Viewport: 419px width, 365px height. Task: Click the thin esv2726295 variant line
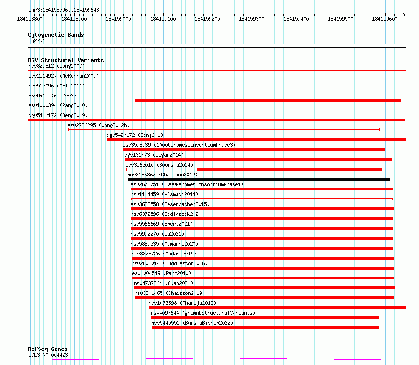pos(224,130)
